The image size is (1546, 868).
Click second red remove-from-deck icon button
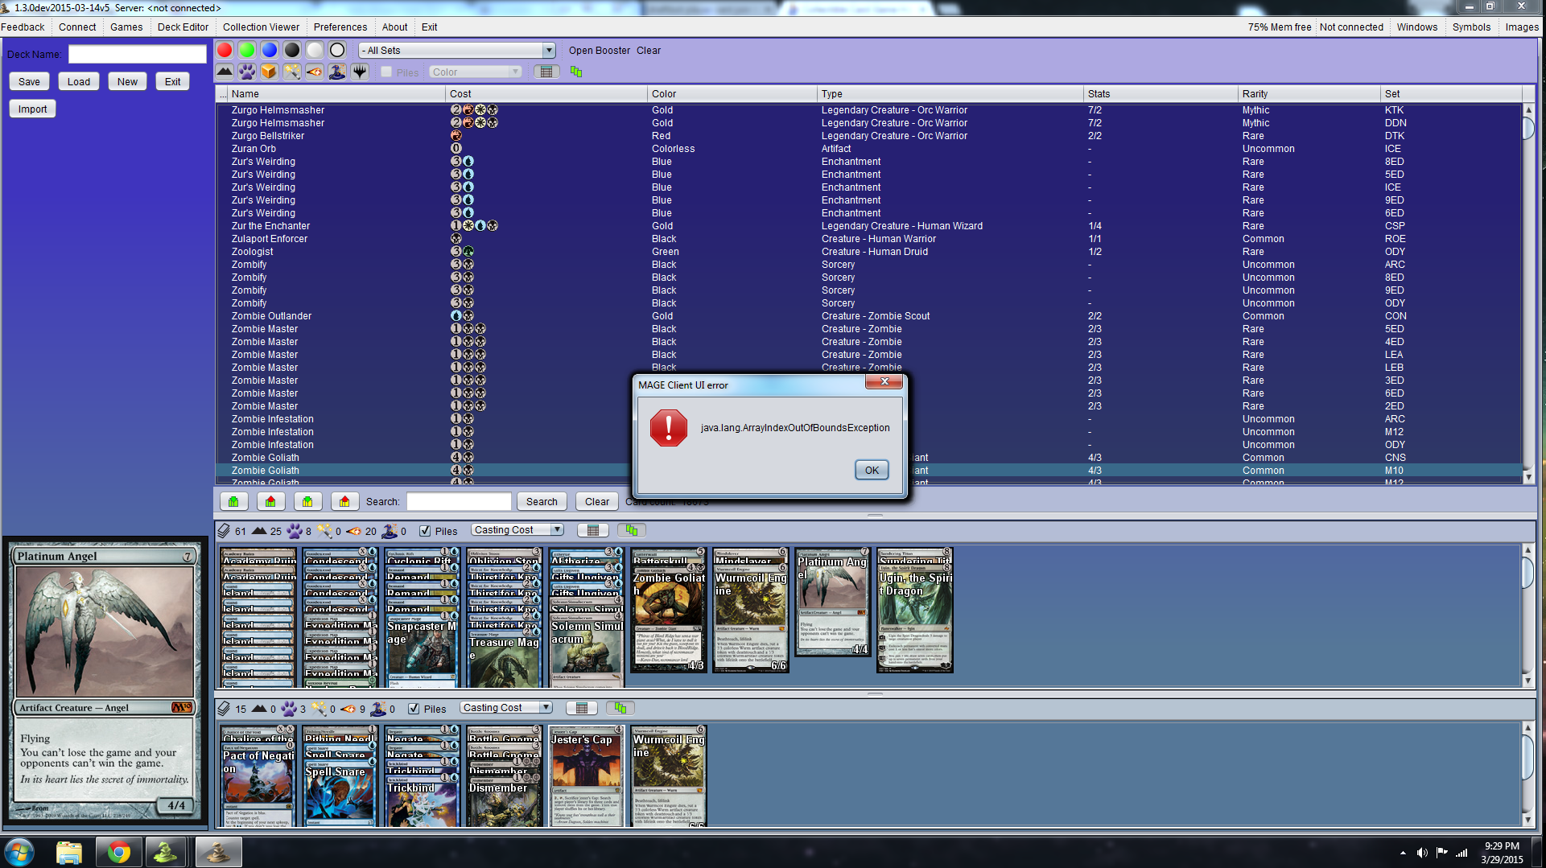coord(270,501)
